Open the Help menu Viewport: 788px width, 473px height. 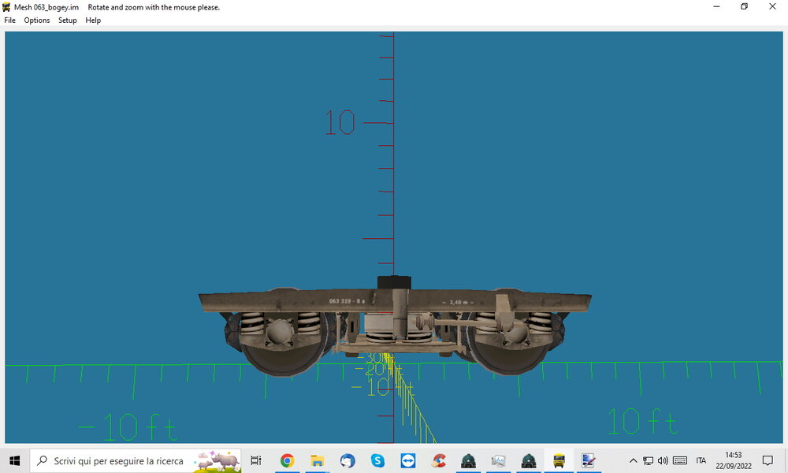(x=93, y=20)
